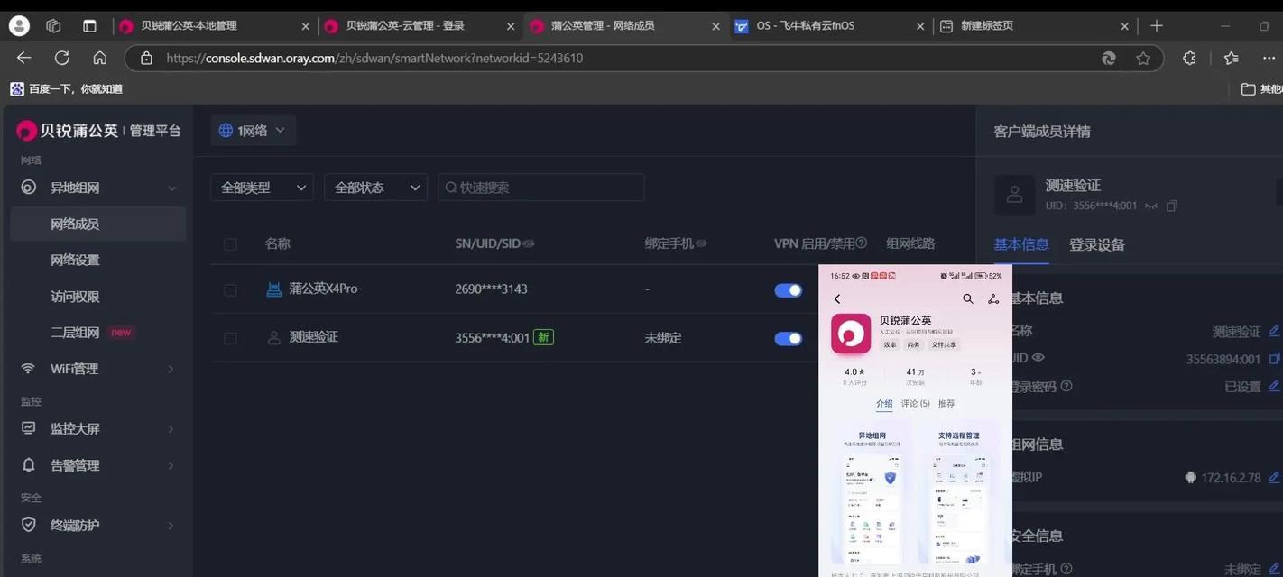
Task: Open the 全部类型 filter dropdown
Action: click(263, 188)
